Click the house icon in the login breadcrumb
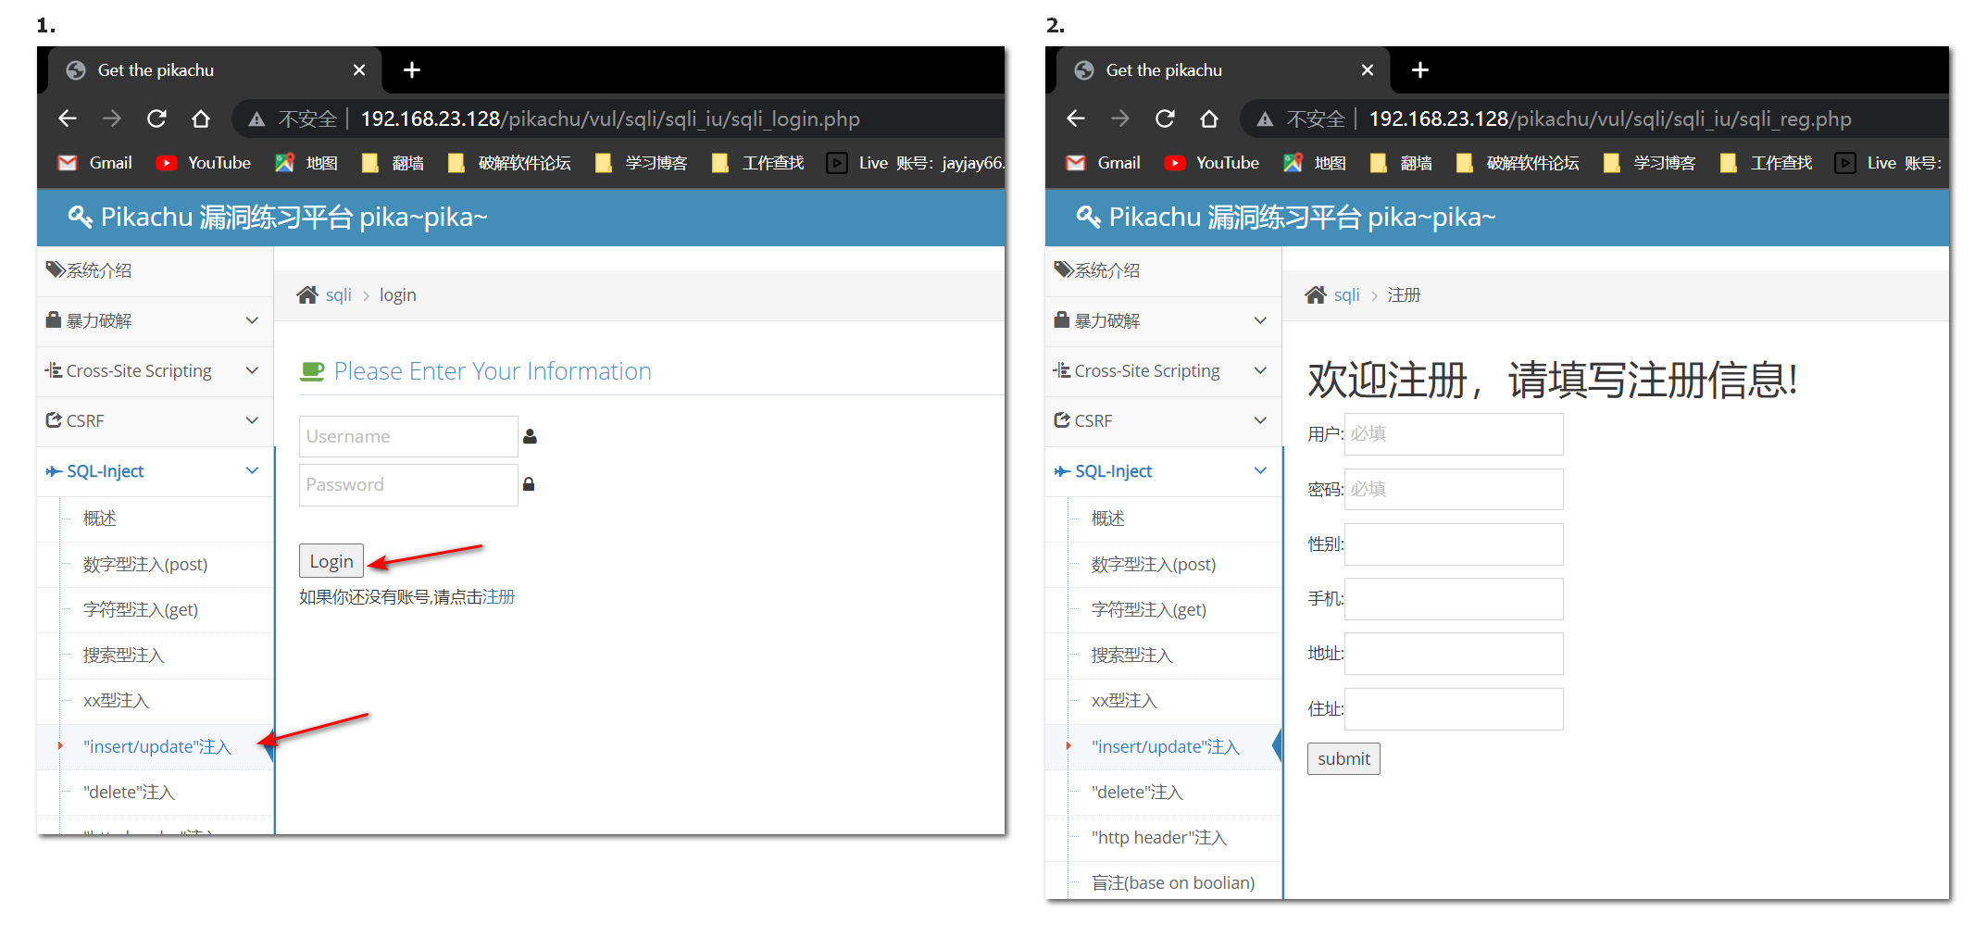The image size is (1987, 937). [x=307, y=295]
